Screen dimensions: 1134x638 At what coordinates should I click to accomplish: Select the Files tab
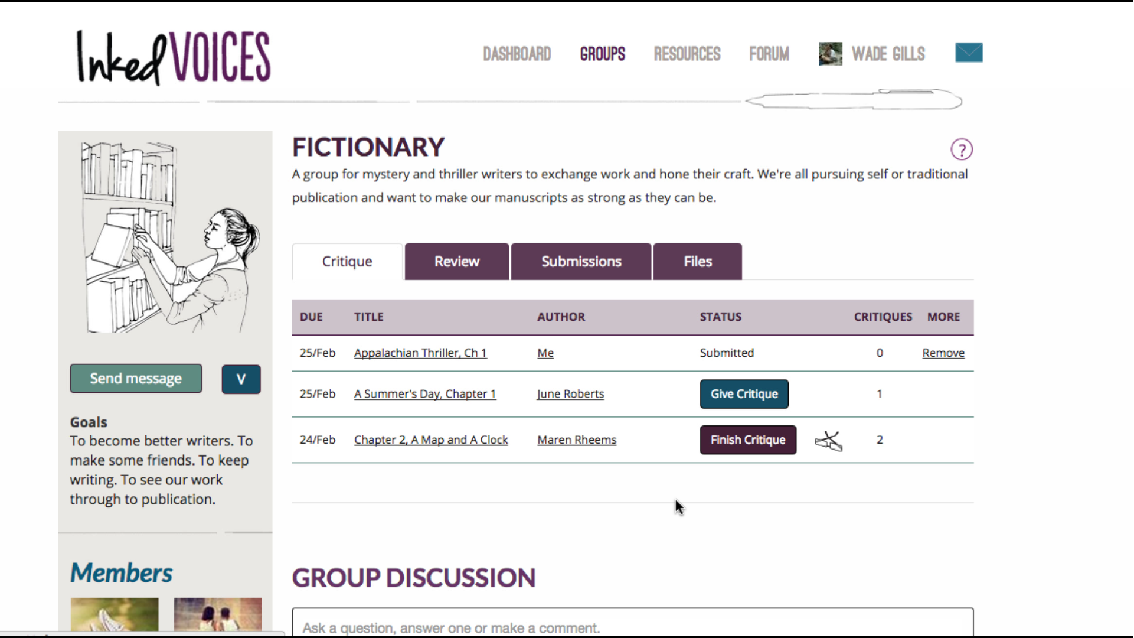coord(697,262)
